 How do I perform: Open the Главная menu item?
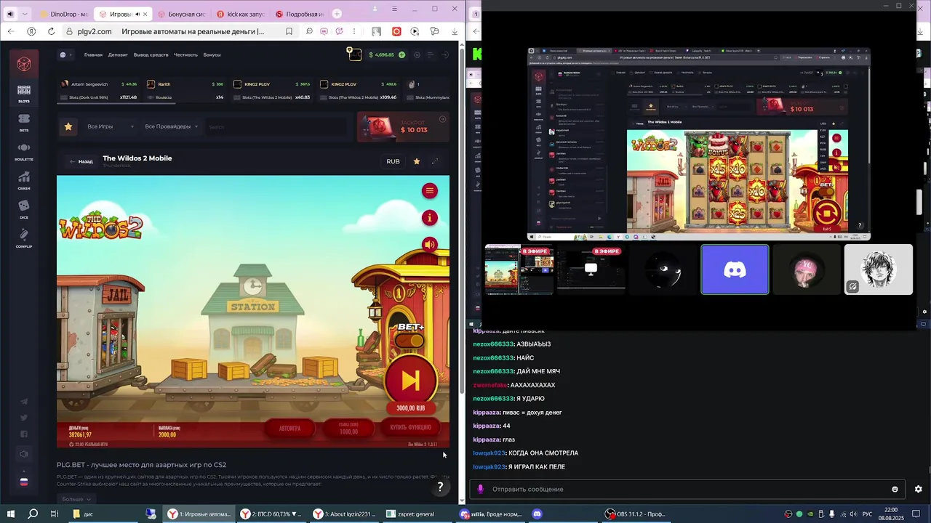(93, 54)
